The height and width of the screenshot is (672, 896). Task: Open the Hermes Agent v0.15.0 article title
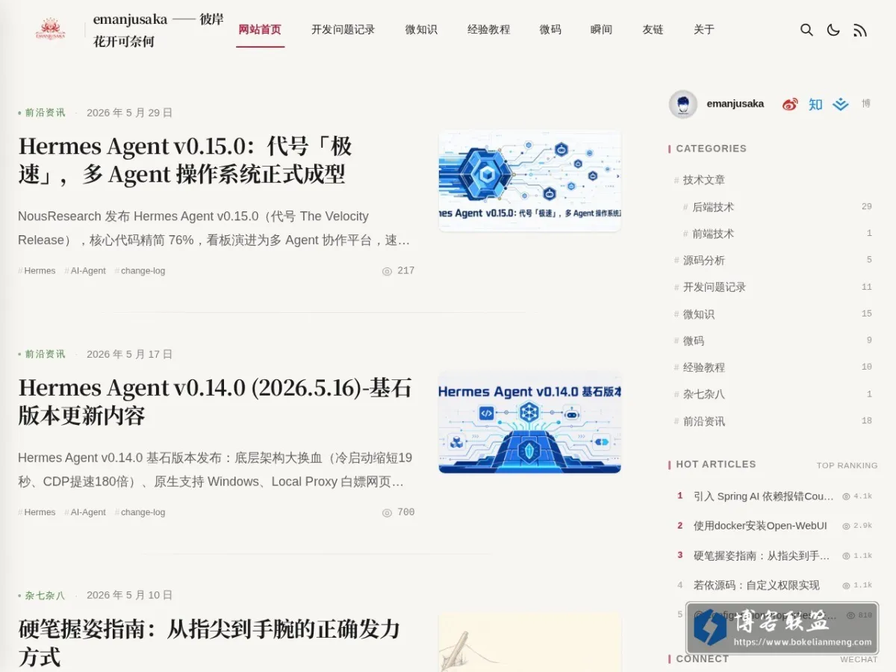[185, 160]
